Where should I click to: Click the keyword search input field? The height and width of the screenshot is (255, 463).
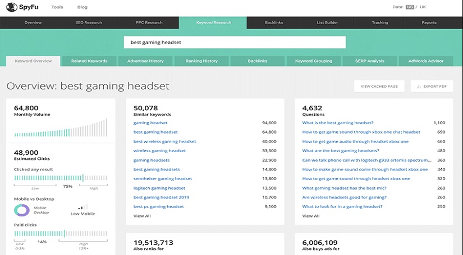235,42
